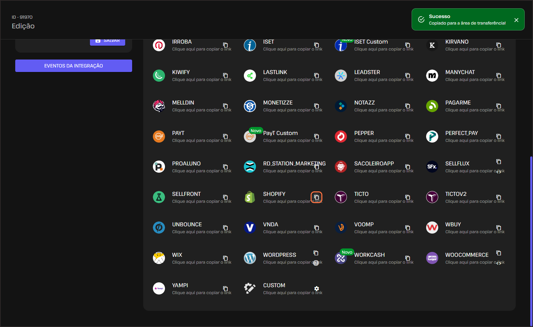Copy the WORDPRESS link icon

pyautogui.click(x=316, y=253)
